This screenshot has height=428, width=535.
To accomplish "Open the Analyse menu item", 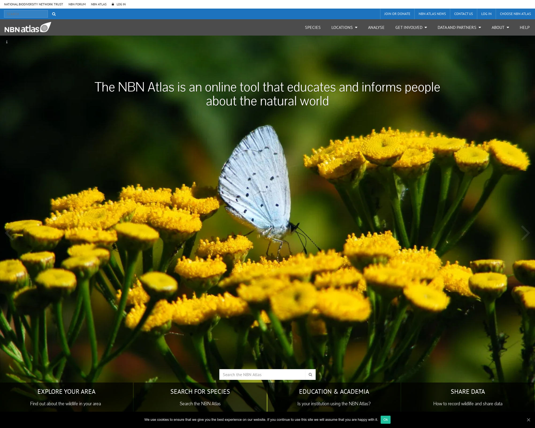I will (x=376, y=28).
